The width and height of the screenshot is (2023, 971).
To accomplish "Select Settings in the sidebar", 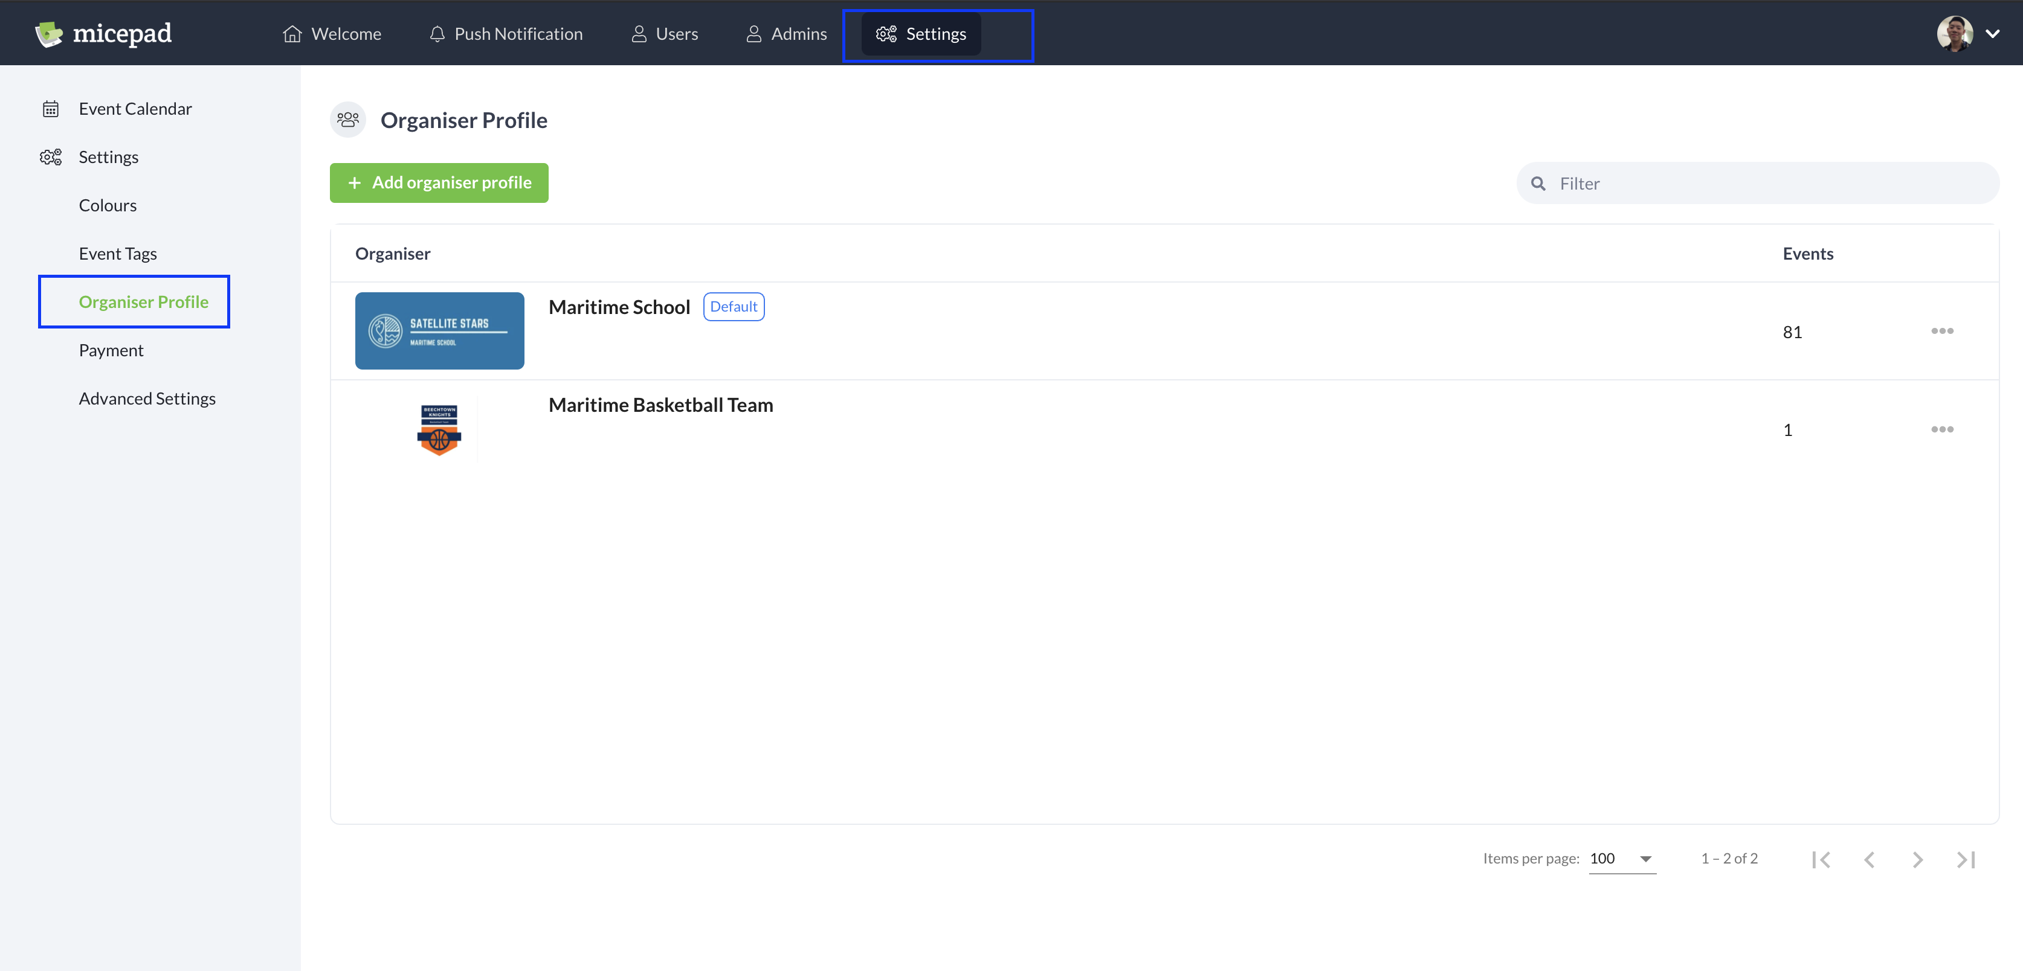I will (x=108, y=157).
